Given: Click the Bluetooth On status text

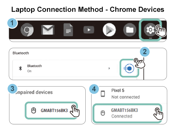Looking at the screenshot, I should click(29, 71).
